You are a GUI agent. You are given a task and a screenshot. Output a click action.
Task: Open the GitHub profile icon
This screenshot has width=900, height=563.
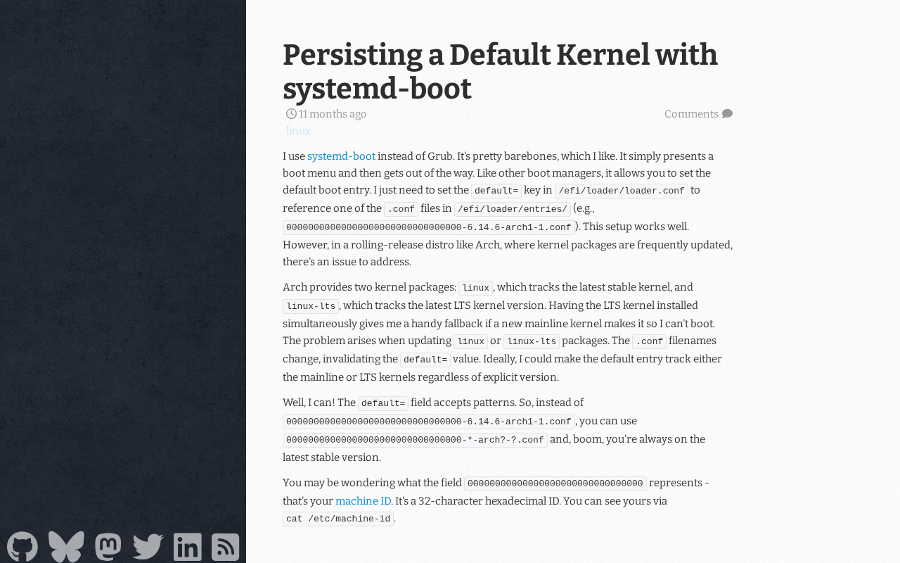[22, 547]
